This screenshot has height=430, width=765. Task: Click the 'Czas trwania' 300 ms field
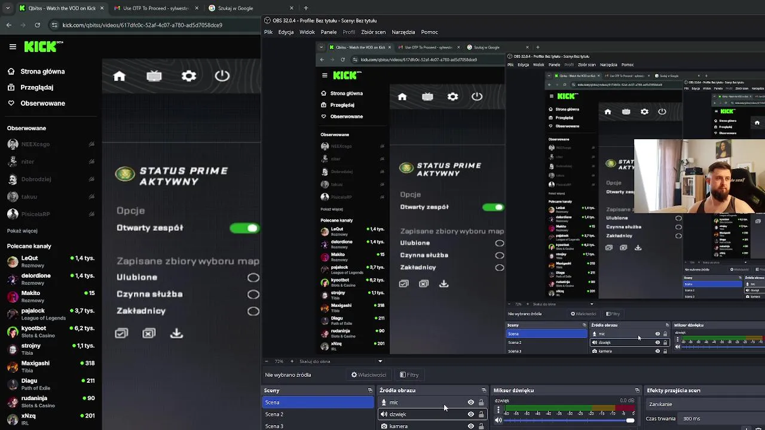(x=722, y=419)
